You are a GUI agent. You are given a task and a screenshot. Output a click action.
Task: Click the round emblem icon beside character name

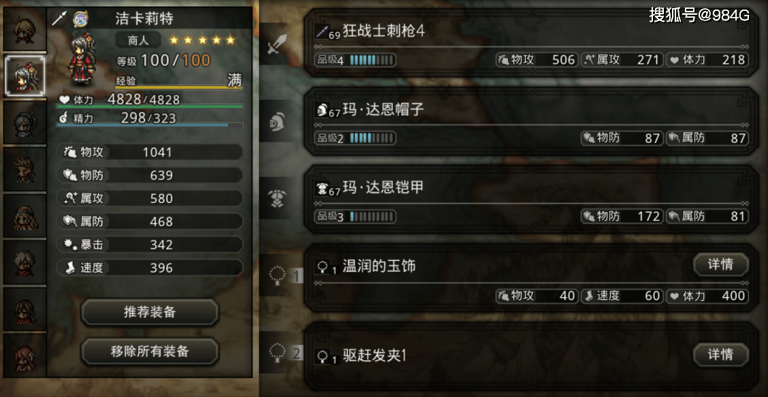point(80,18)
